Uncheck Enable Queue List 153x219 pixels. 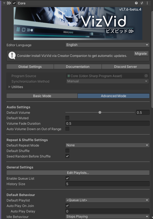click(67, 178)
